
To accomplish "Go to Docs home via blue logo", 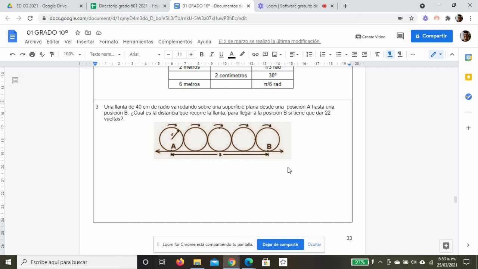I will point(13,36).
